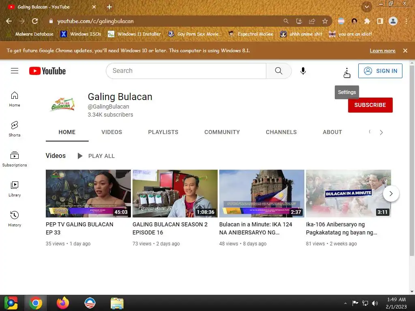
Task: Click the zoom magnifier icon in address bar
Action: pyautogui.click(x=286, y=21)
